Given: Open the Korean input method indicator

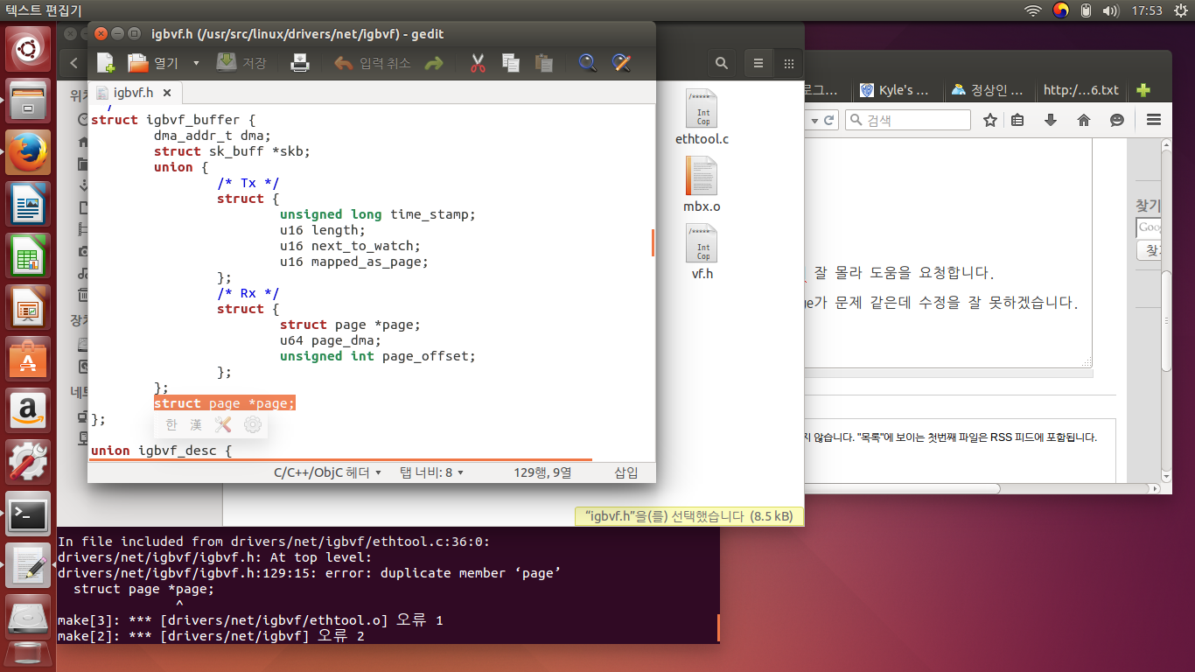Looking at the screenshot, I should click(x=1060, y=10).
